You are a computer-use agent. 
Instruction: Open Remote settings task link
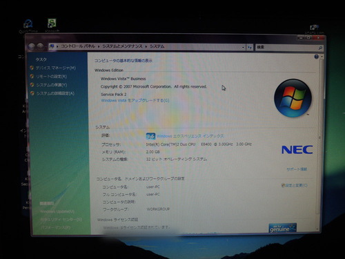pos(51,77)
